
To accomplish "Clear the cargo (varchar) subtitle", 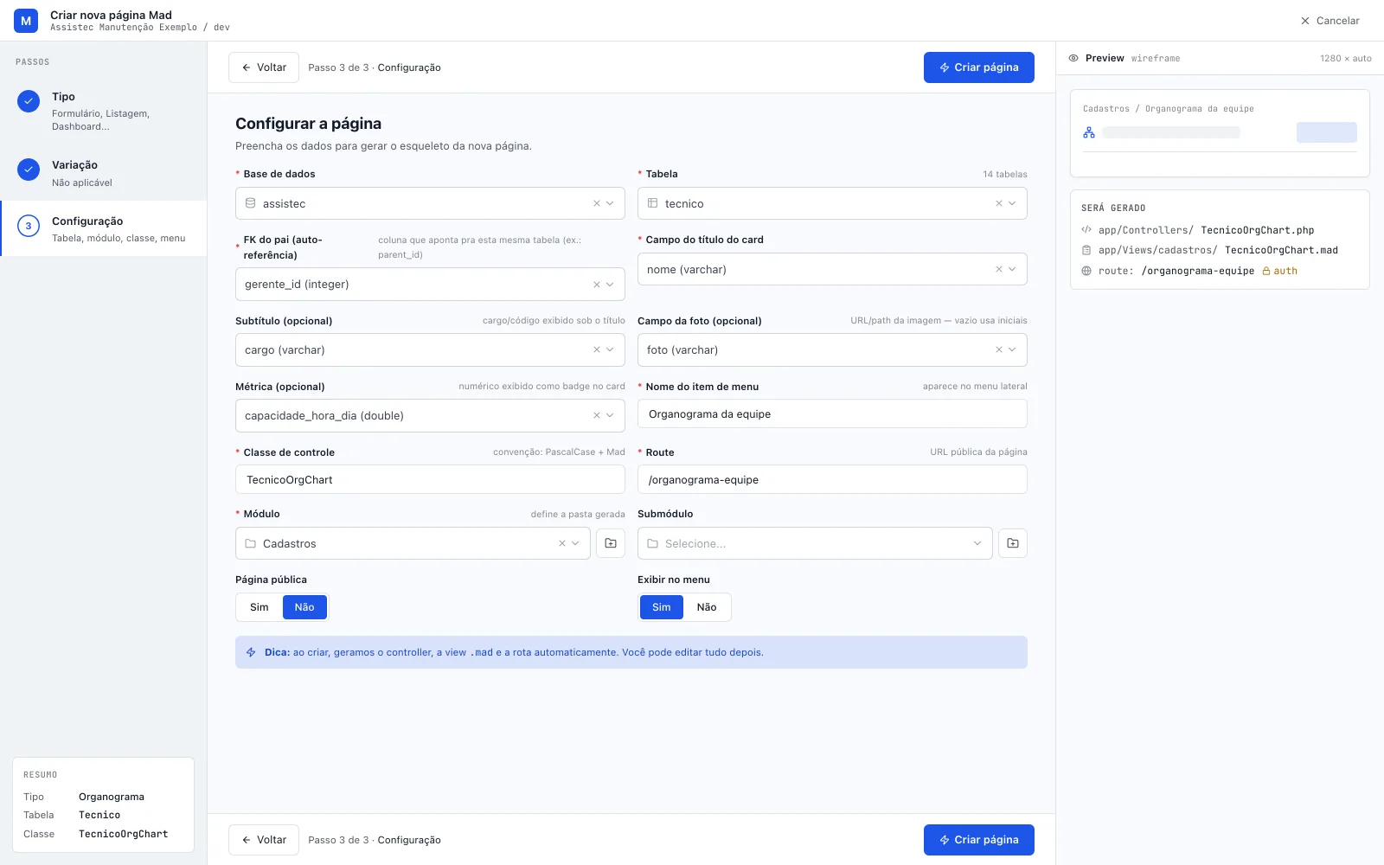I will [x=597, y=350].
